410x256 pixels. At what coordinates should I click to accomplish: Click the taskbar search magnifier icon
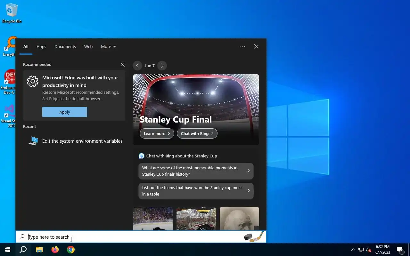tap(23, 250)
